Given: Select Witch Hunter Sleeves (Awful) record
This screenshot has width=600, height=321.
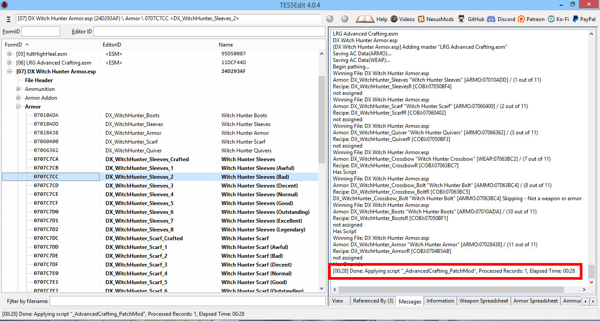Looking at the screenshot, I should point(160,168).
